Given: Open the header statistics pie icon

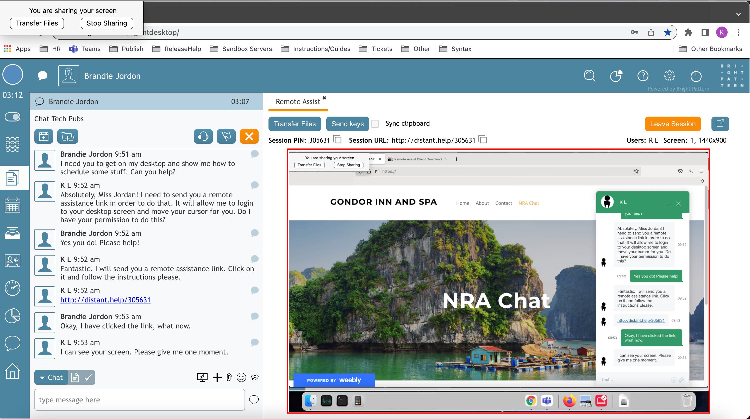Looking at the screenshot, I should 616,76.
